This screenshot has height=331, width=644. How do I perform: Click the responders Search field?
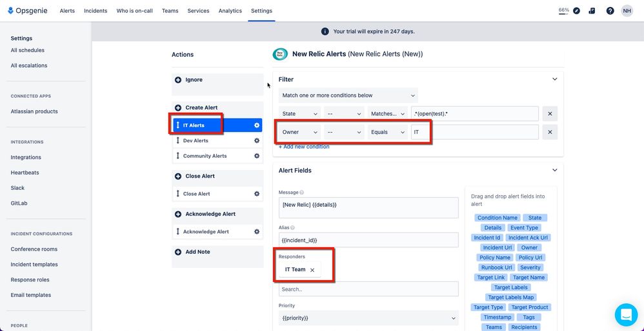[x=368, y=289]
